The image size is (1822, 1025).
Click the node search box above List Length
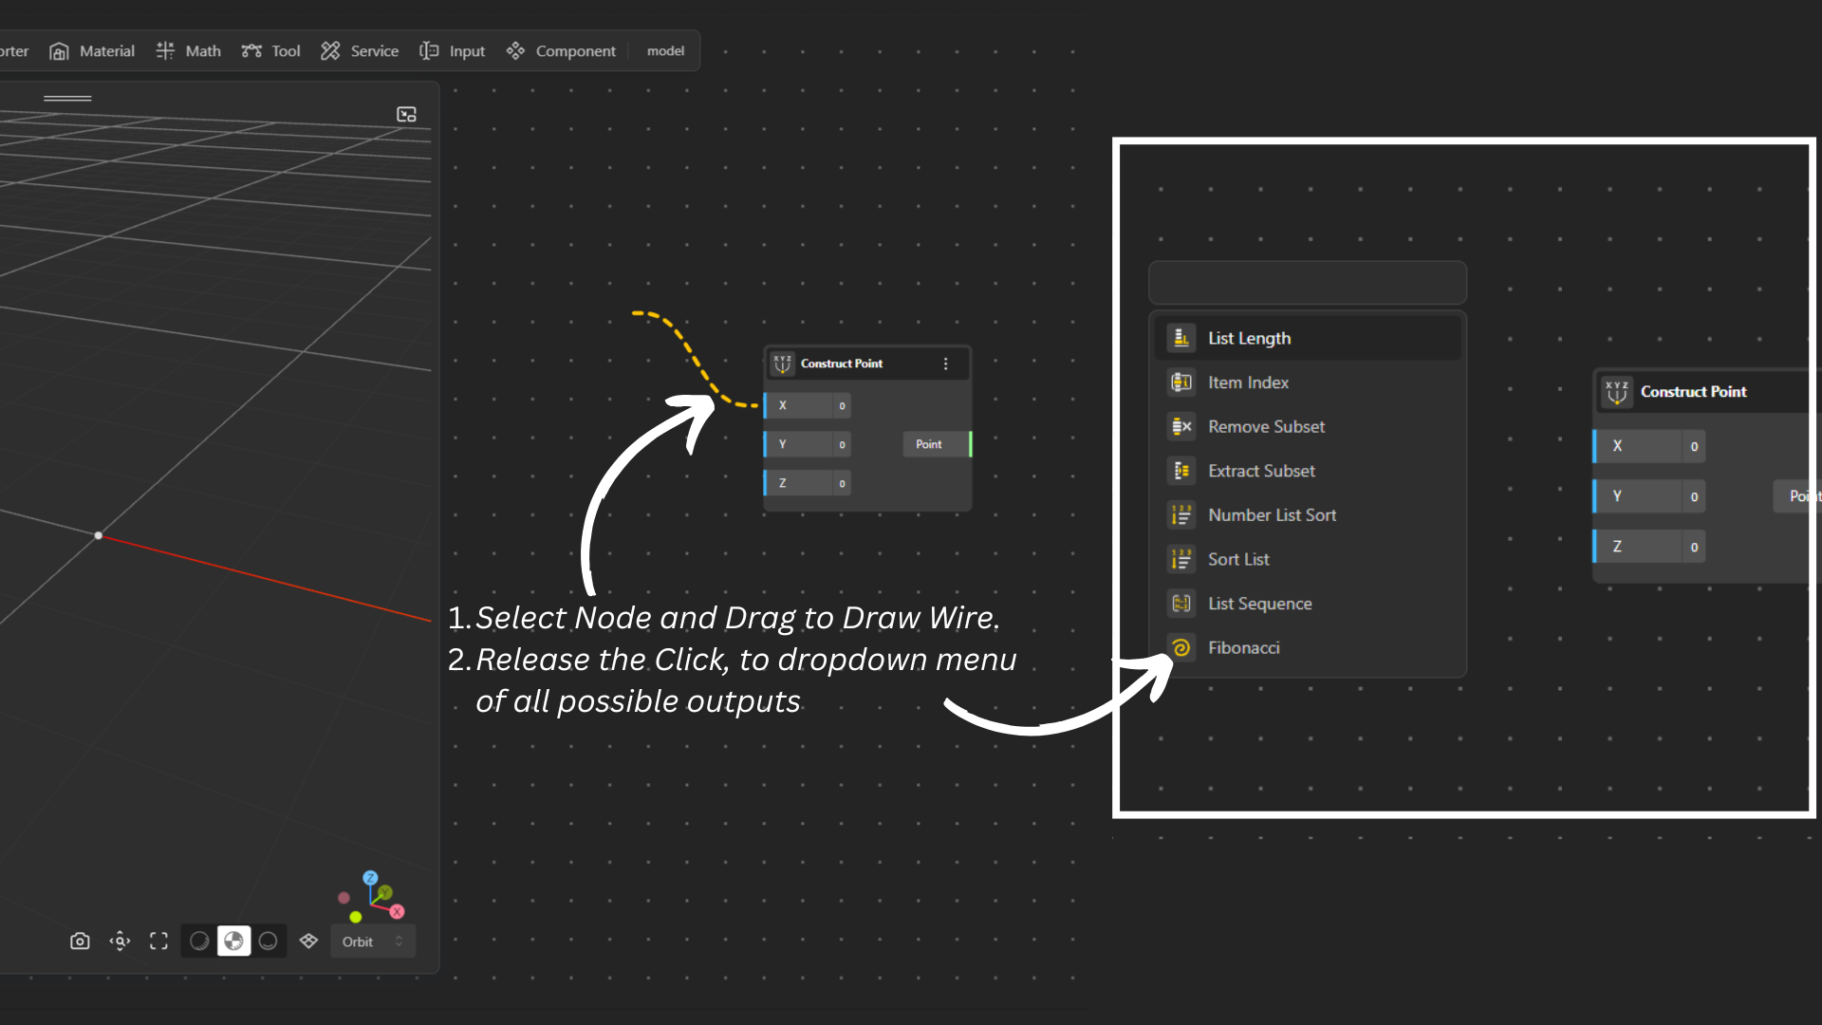(x=1307, y=283)
